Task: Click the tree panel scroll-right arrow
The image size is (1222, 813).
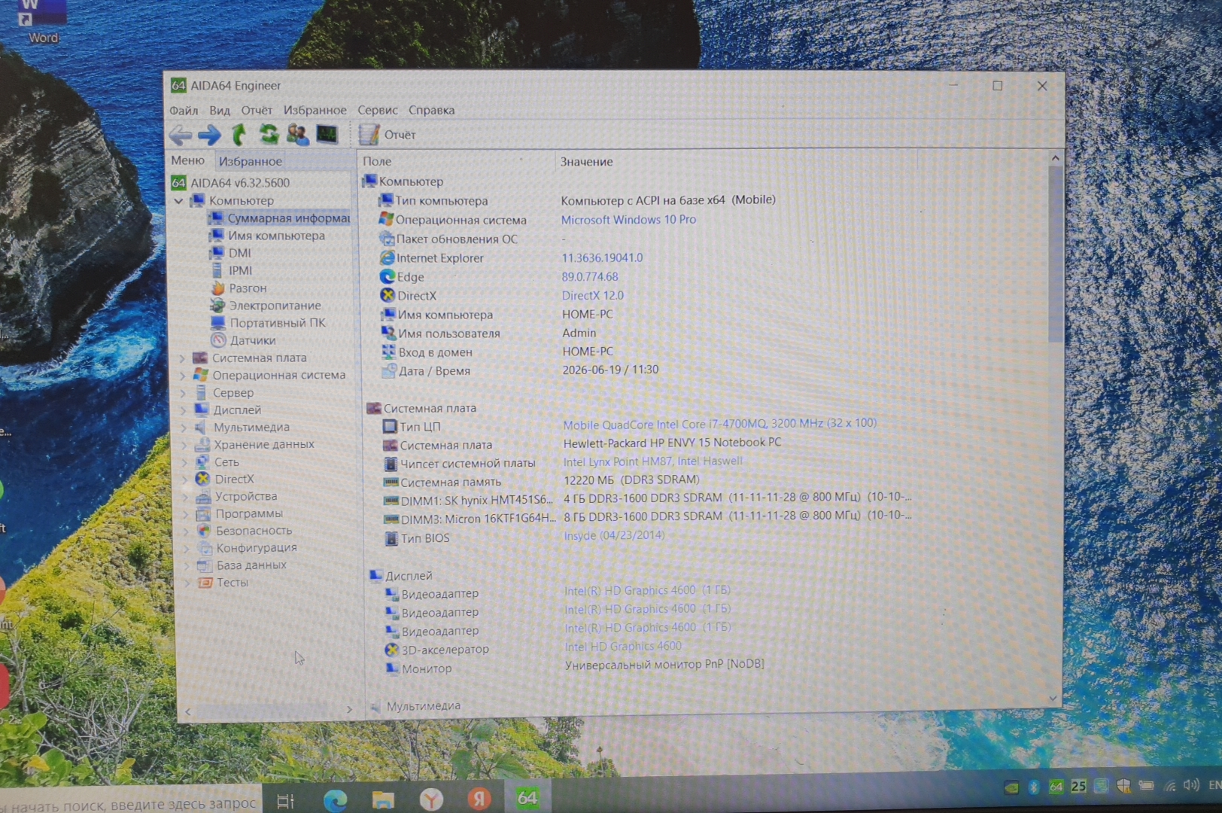Action: tap(349, 709)
